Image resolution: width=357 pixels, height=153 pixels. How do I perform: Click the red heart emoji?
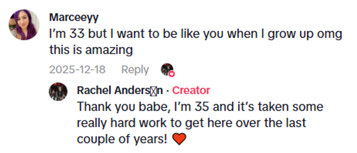pyautogui.click(x=179, y=140)
